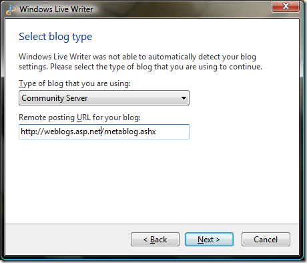Click the gray button bar left of Back
This screenshot has height=263, width=307.
tap(68, 240)
